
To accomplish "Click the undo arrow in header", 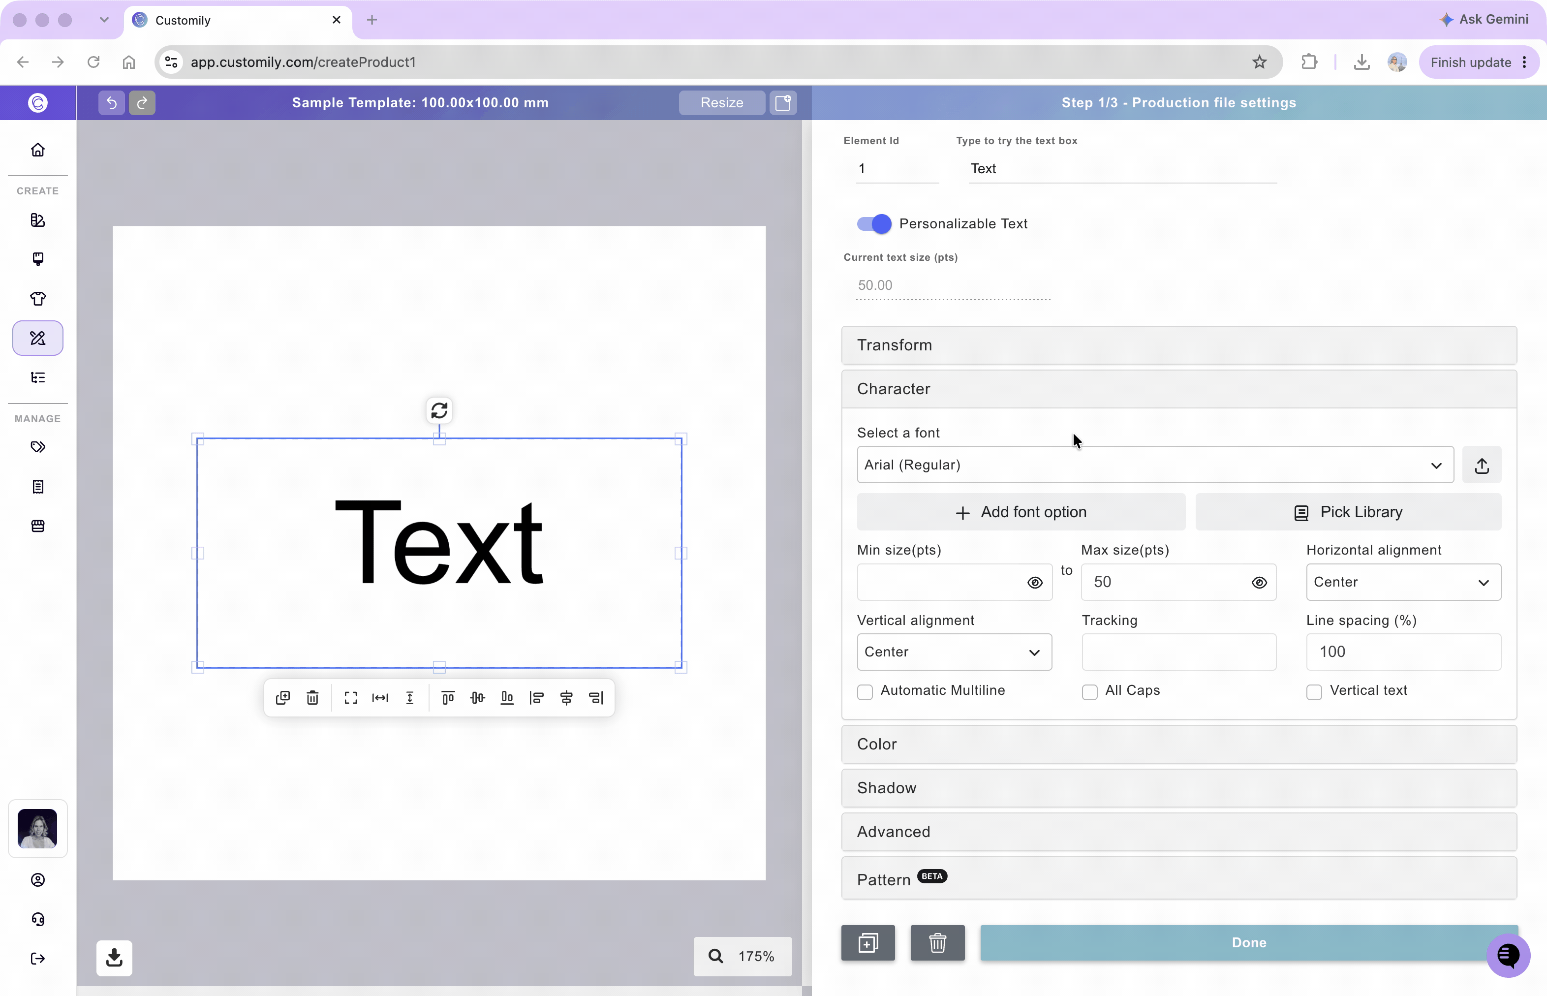I will click(x=111, y=102).
